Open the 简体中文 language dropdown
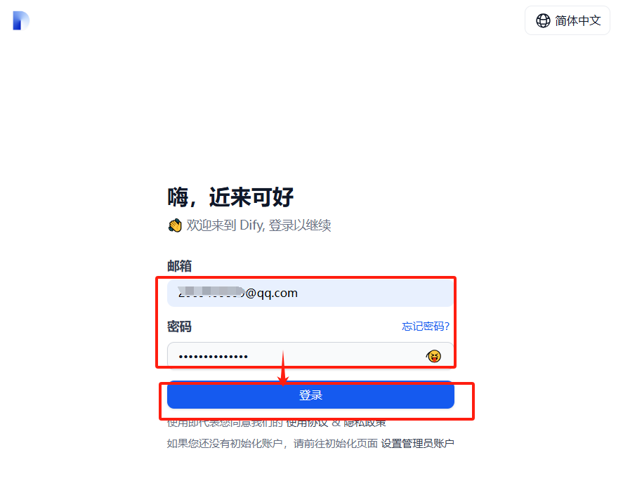This screenshot has width=623, height=488. click(x=567, y=20)
